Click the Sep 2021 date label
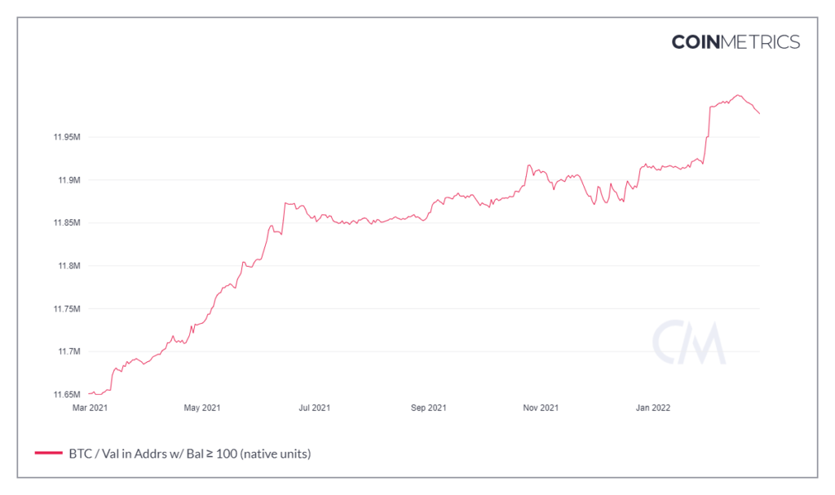The image size is (835, 495). pos(428,407)
